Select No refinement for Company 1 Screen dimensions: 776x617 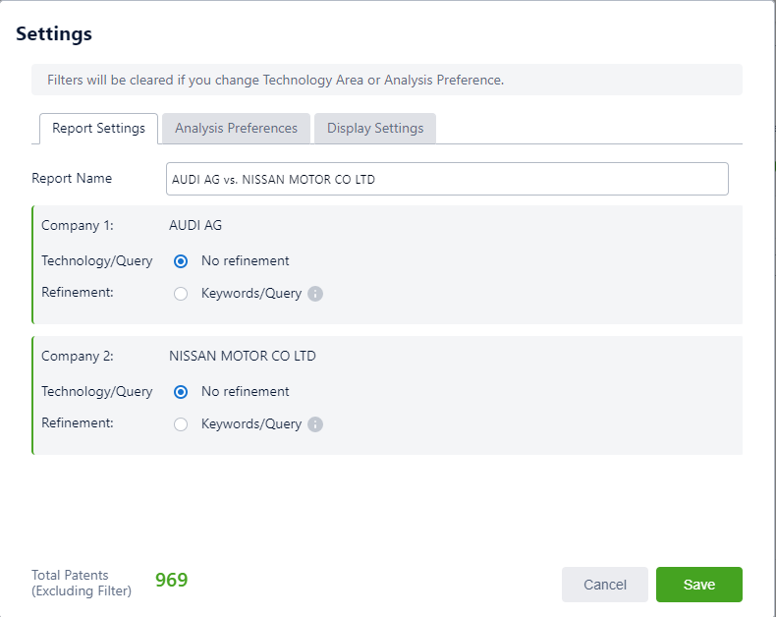tap(181, 261)
